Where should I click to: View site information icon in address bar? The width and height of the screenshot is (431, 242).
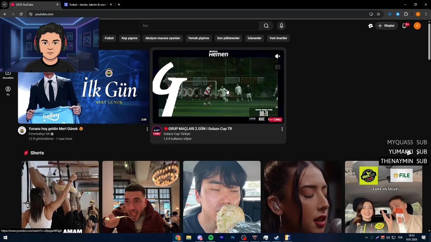[30, 14]
